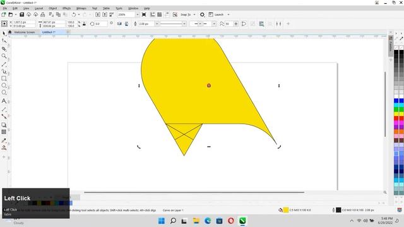
Task: Open the line style dropdown
Action: pyautogui.click(x=184, y=24)
